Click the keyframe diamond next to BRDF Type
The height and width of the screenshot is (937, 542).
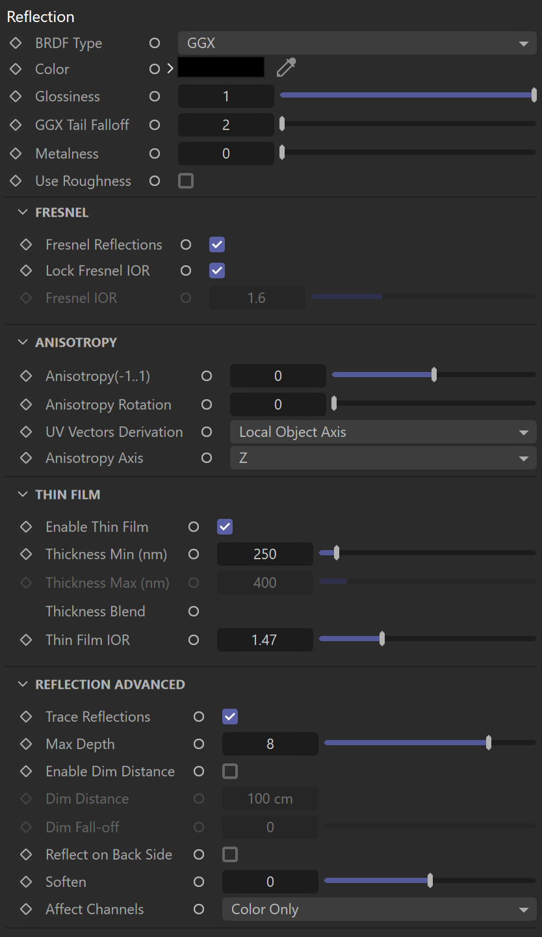[x=16, y=43]
